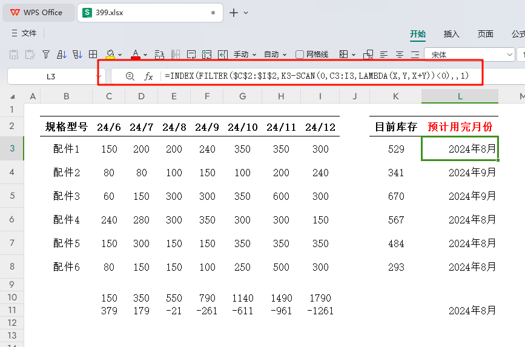Open the 手动 dropdown

[x=245, y=55]
